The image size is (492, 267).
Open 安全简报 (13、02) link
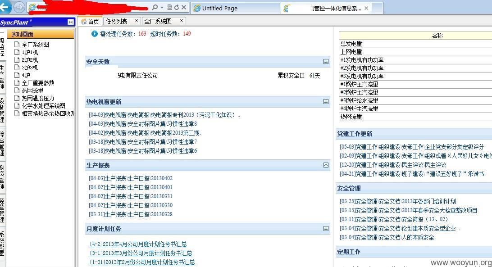point(394,219)
